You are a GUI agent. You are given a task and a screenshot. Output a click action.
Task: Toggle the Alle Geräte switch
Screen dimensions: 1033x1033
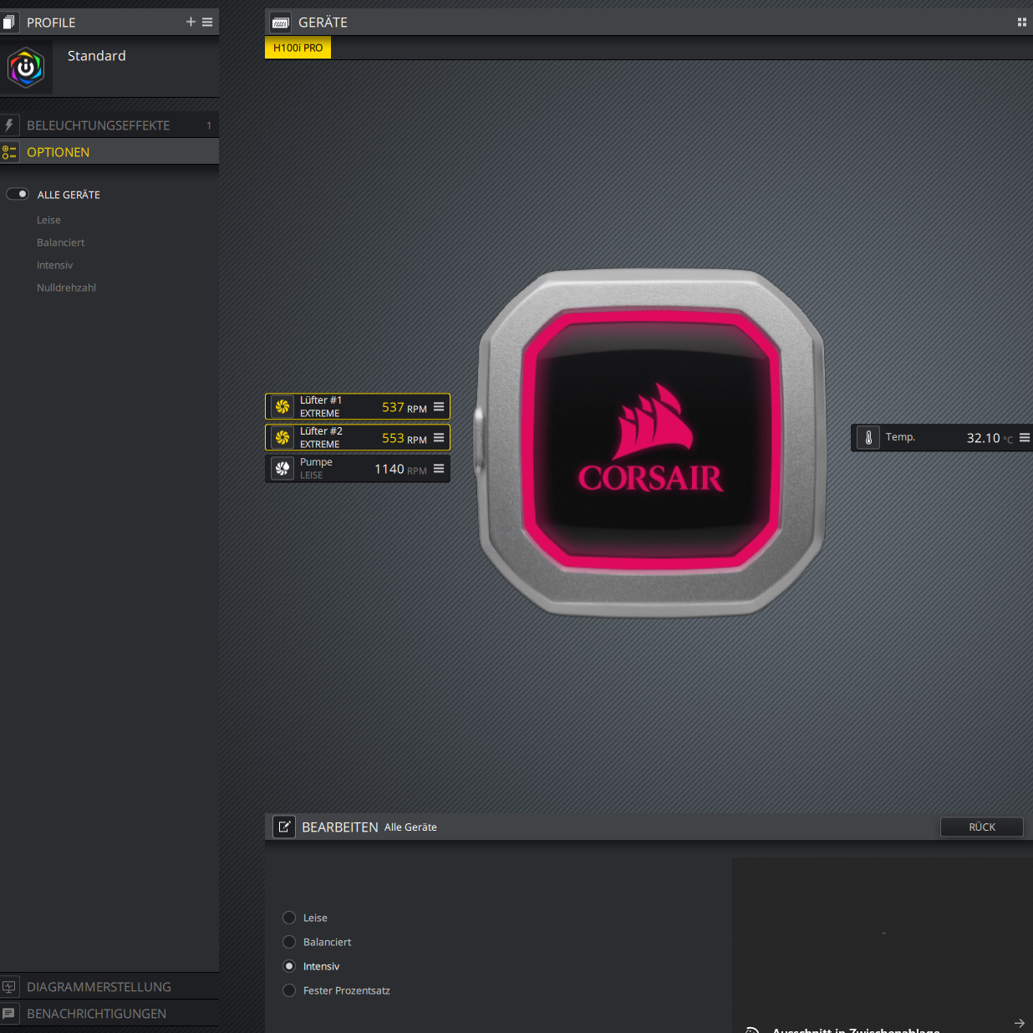coord(18,194)
